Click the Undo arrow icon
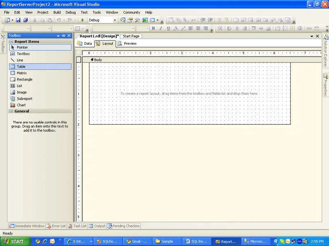Image resolution: width=329 pixels, height=246 pixels. point(58,20)
